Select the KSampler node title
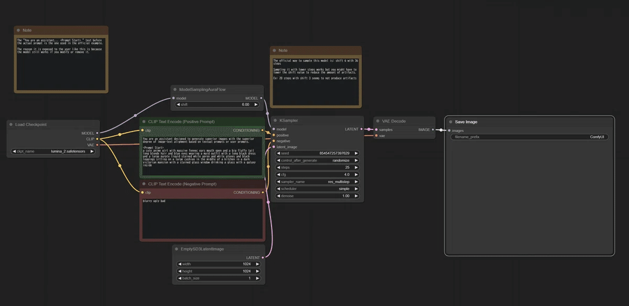Viewport: 629px width, 306px height. tap(288, 120)
